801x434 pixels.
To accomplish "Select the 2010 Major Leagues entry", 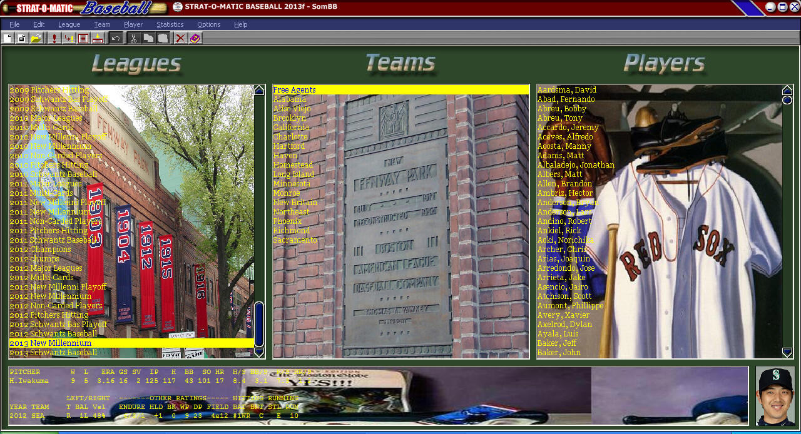I will (x=46, y=118).
